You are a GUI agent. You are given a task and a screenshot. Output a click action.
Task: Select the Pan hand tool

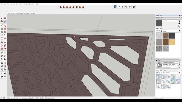pos(5,63)
